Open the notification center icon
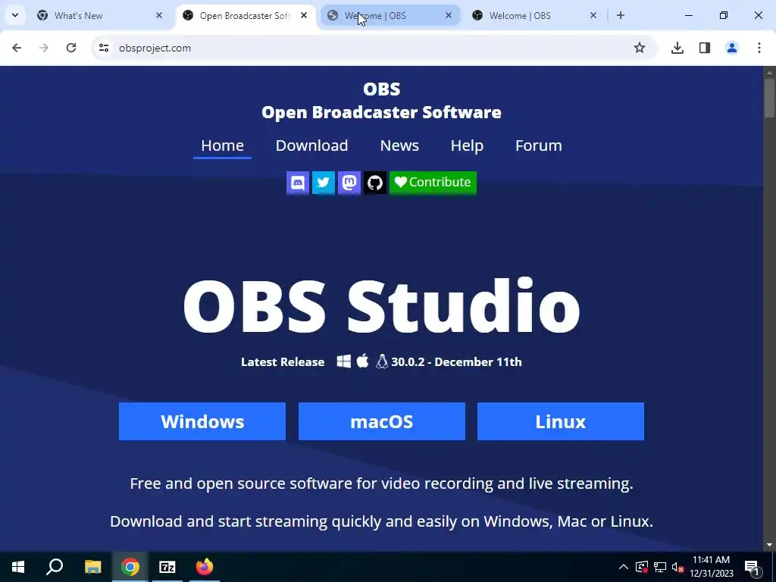 [x=752, y=567]
